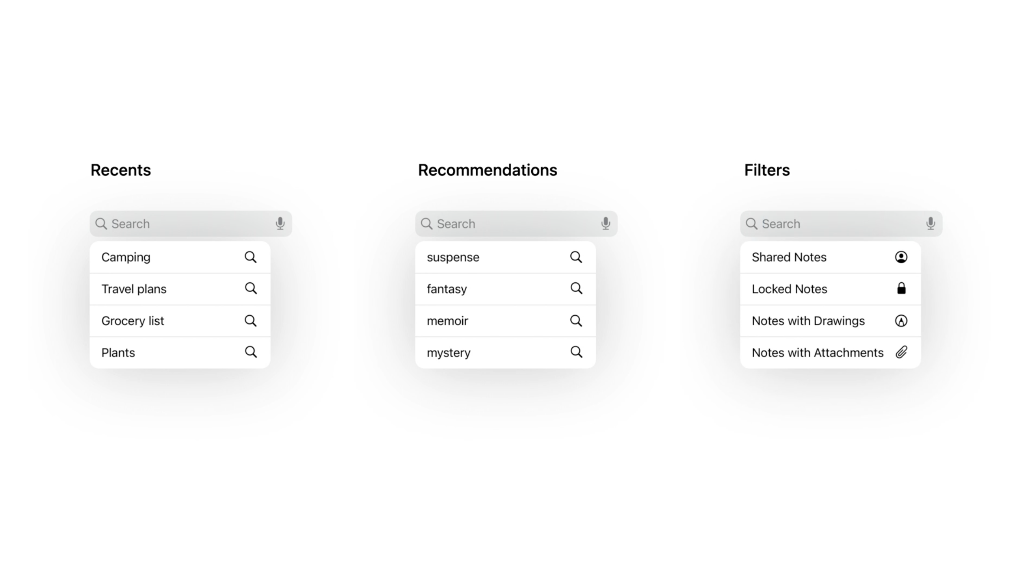Click the pencil-circle icon beside Notes with Drawings
The width and height of the screenshot is (1033, 575).
[x=901, y=321]
